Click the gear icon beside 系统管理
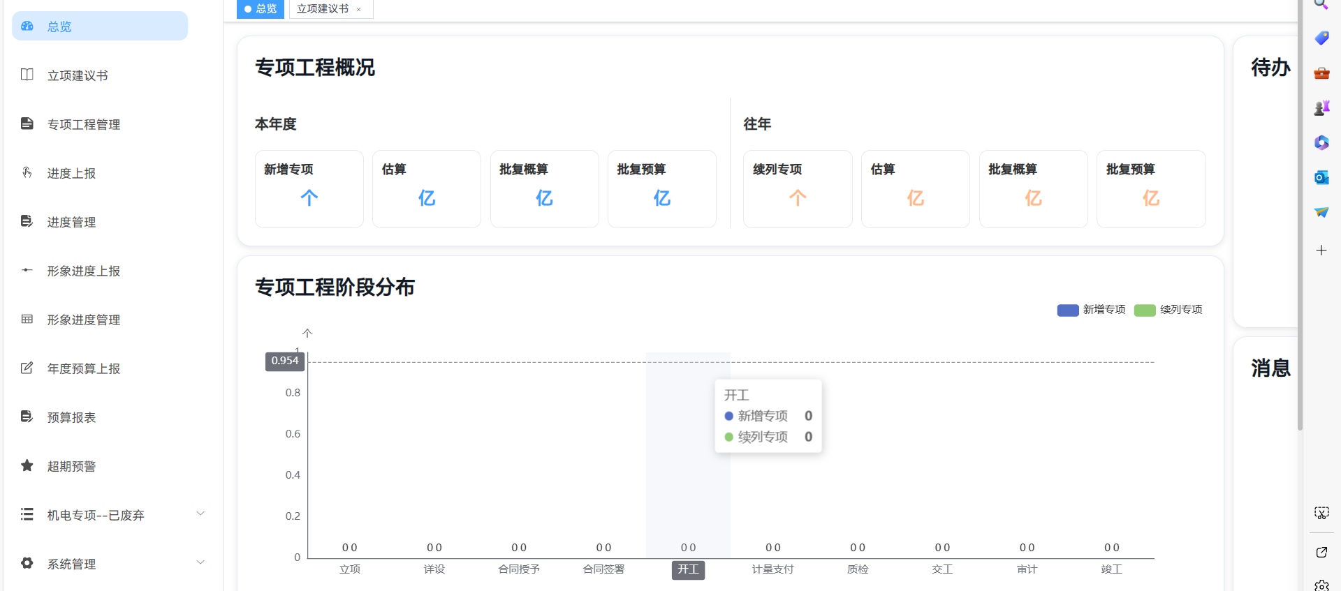The width and height of the screenshot is (1341, 591). pyautogui.click(x=27, y=563)
